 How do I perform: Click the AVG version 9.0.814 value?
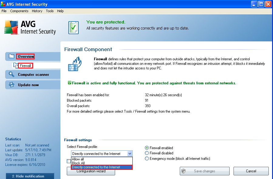(31, 160)
